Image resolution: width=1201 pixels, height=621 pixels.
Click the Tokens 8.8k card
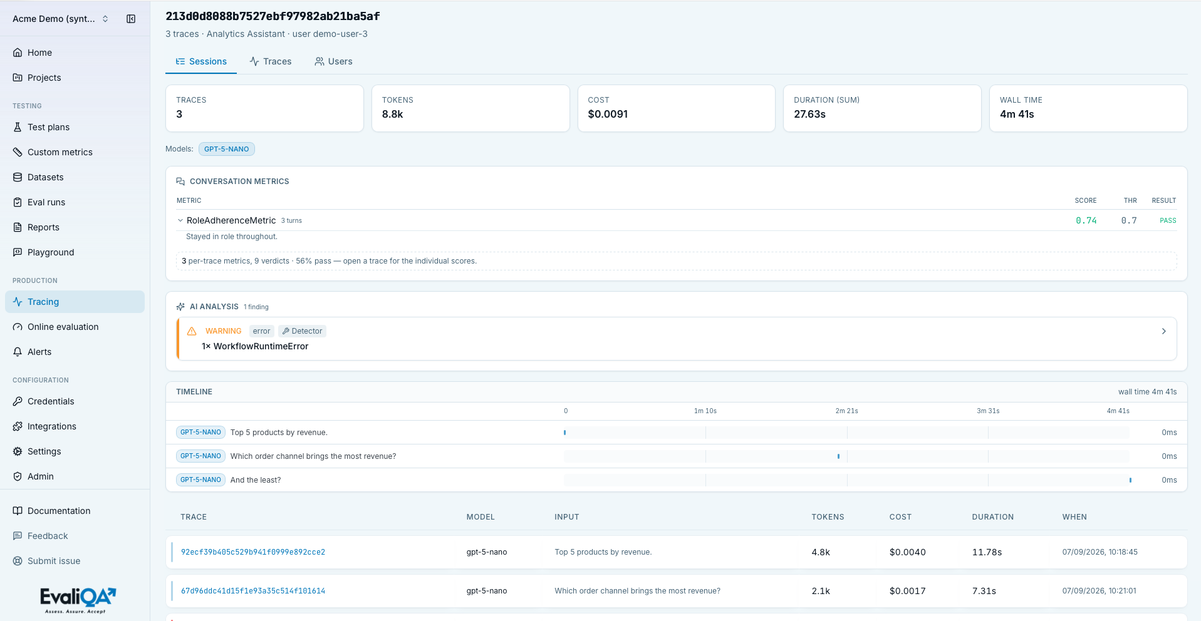pyautogui.click(x=471, y=108)
